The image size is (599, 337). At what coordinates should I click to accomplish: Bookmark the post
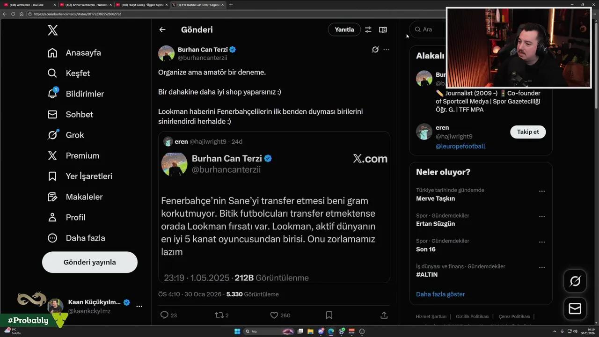click(x=329, y=315)
